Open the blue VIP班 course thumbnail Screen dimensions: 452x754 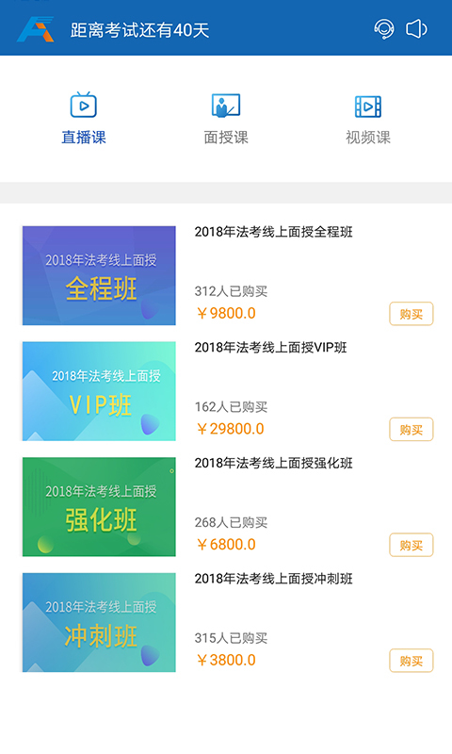[x=99, y=391]
